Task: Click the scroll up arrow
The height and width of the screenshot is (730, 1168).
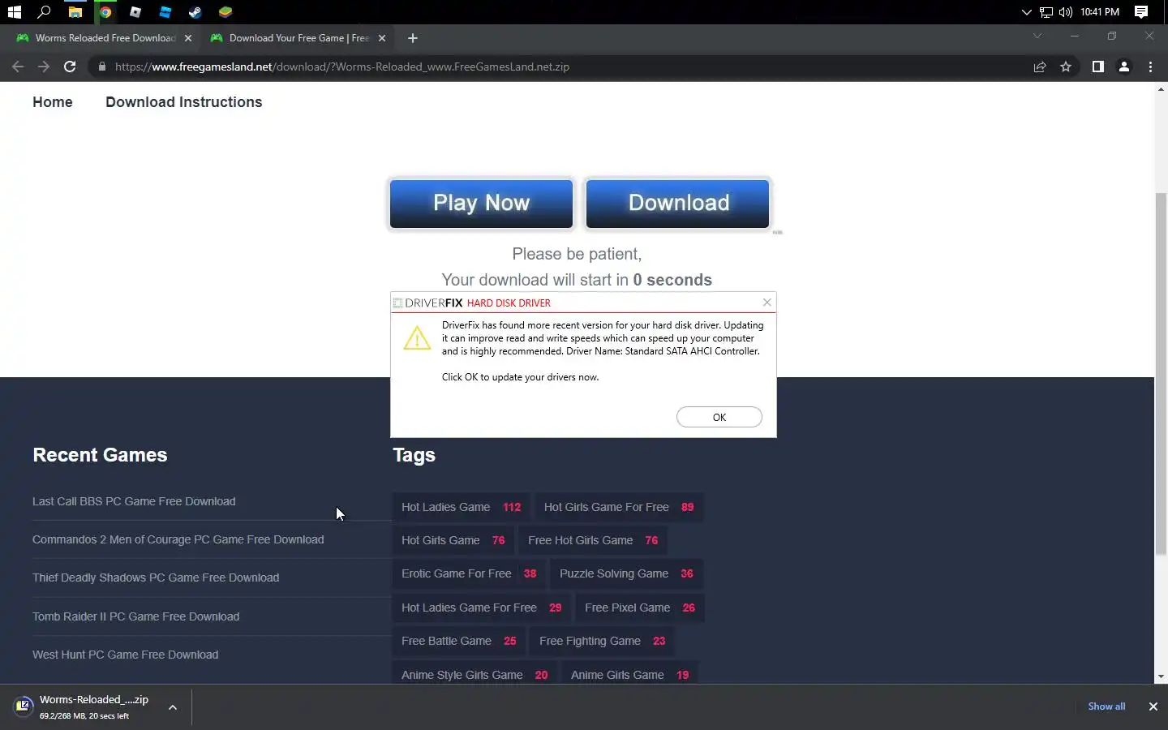Action: pyautogui.click(x=1161, y=88)
